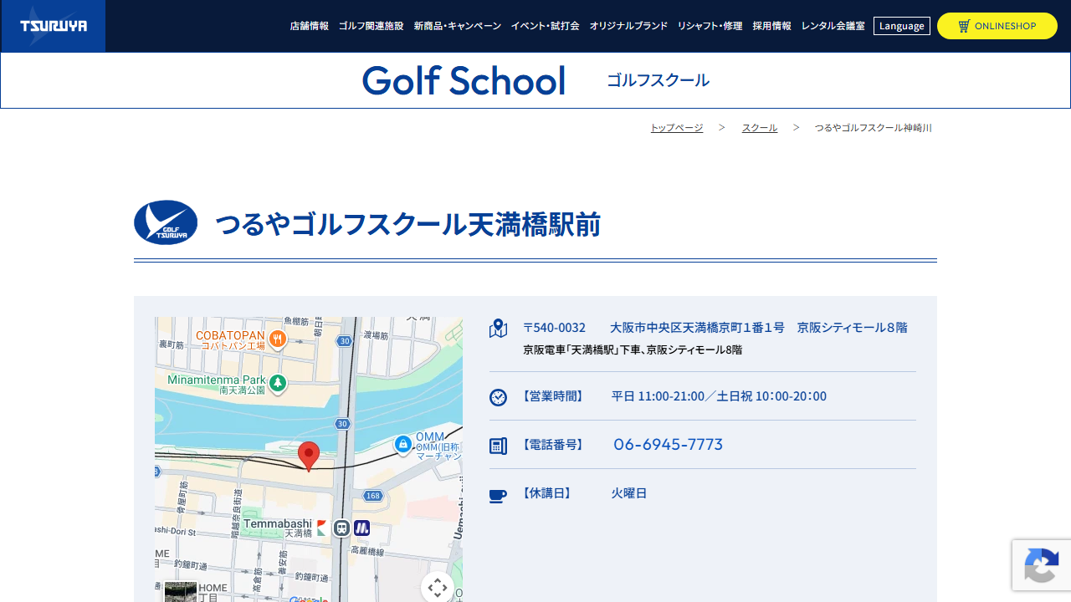Select つるやゴルフスクール神崎川 breadcrumb text
This screenshot has width=1071, height=602.
click(x=874, y=128)
